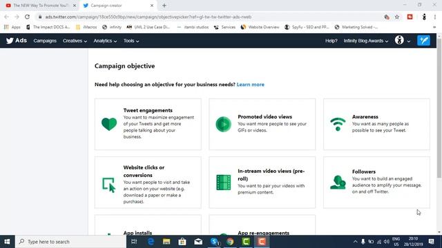Image resolution: width=442 pixels, height=248 pixels.
Task: Choose Promoted video views objective title
Action: point(265,116)
